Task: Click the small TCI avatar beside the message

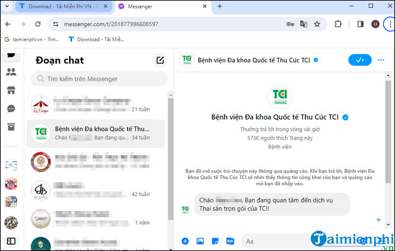Action: [185, 210]
